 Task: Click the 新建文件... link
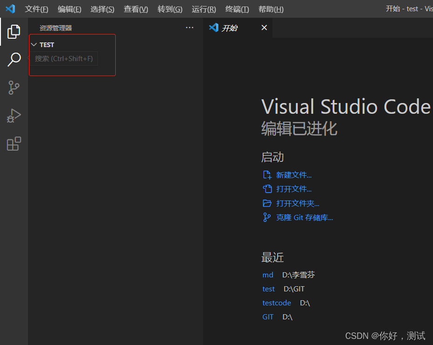coord(294,175)
